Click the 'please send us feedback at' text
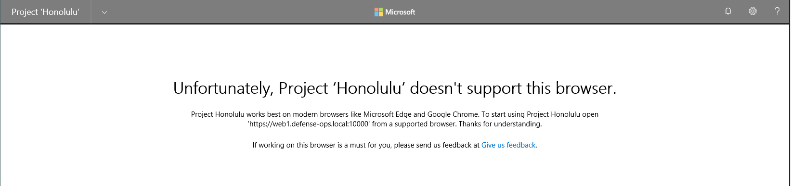The height and width of the screenshot is (186, 791). tap(437, 145)
